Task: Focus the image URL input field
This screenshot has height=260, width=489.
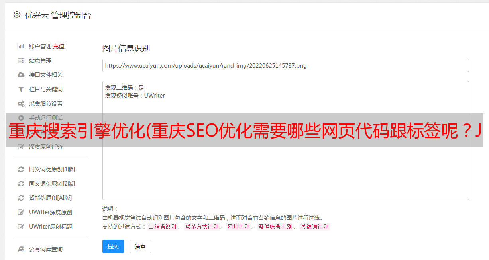Action: [x=285, y=65]
